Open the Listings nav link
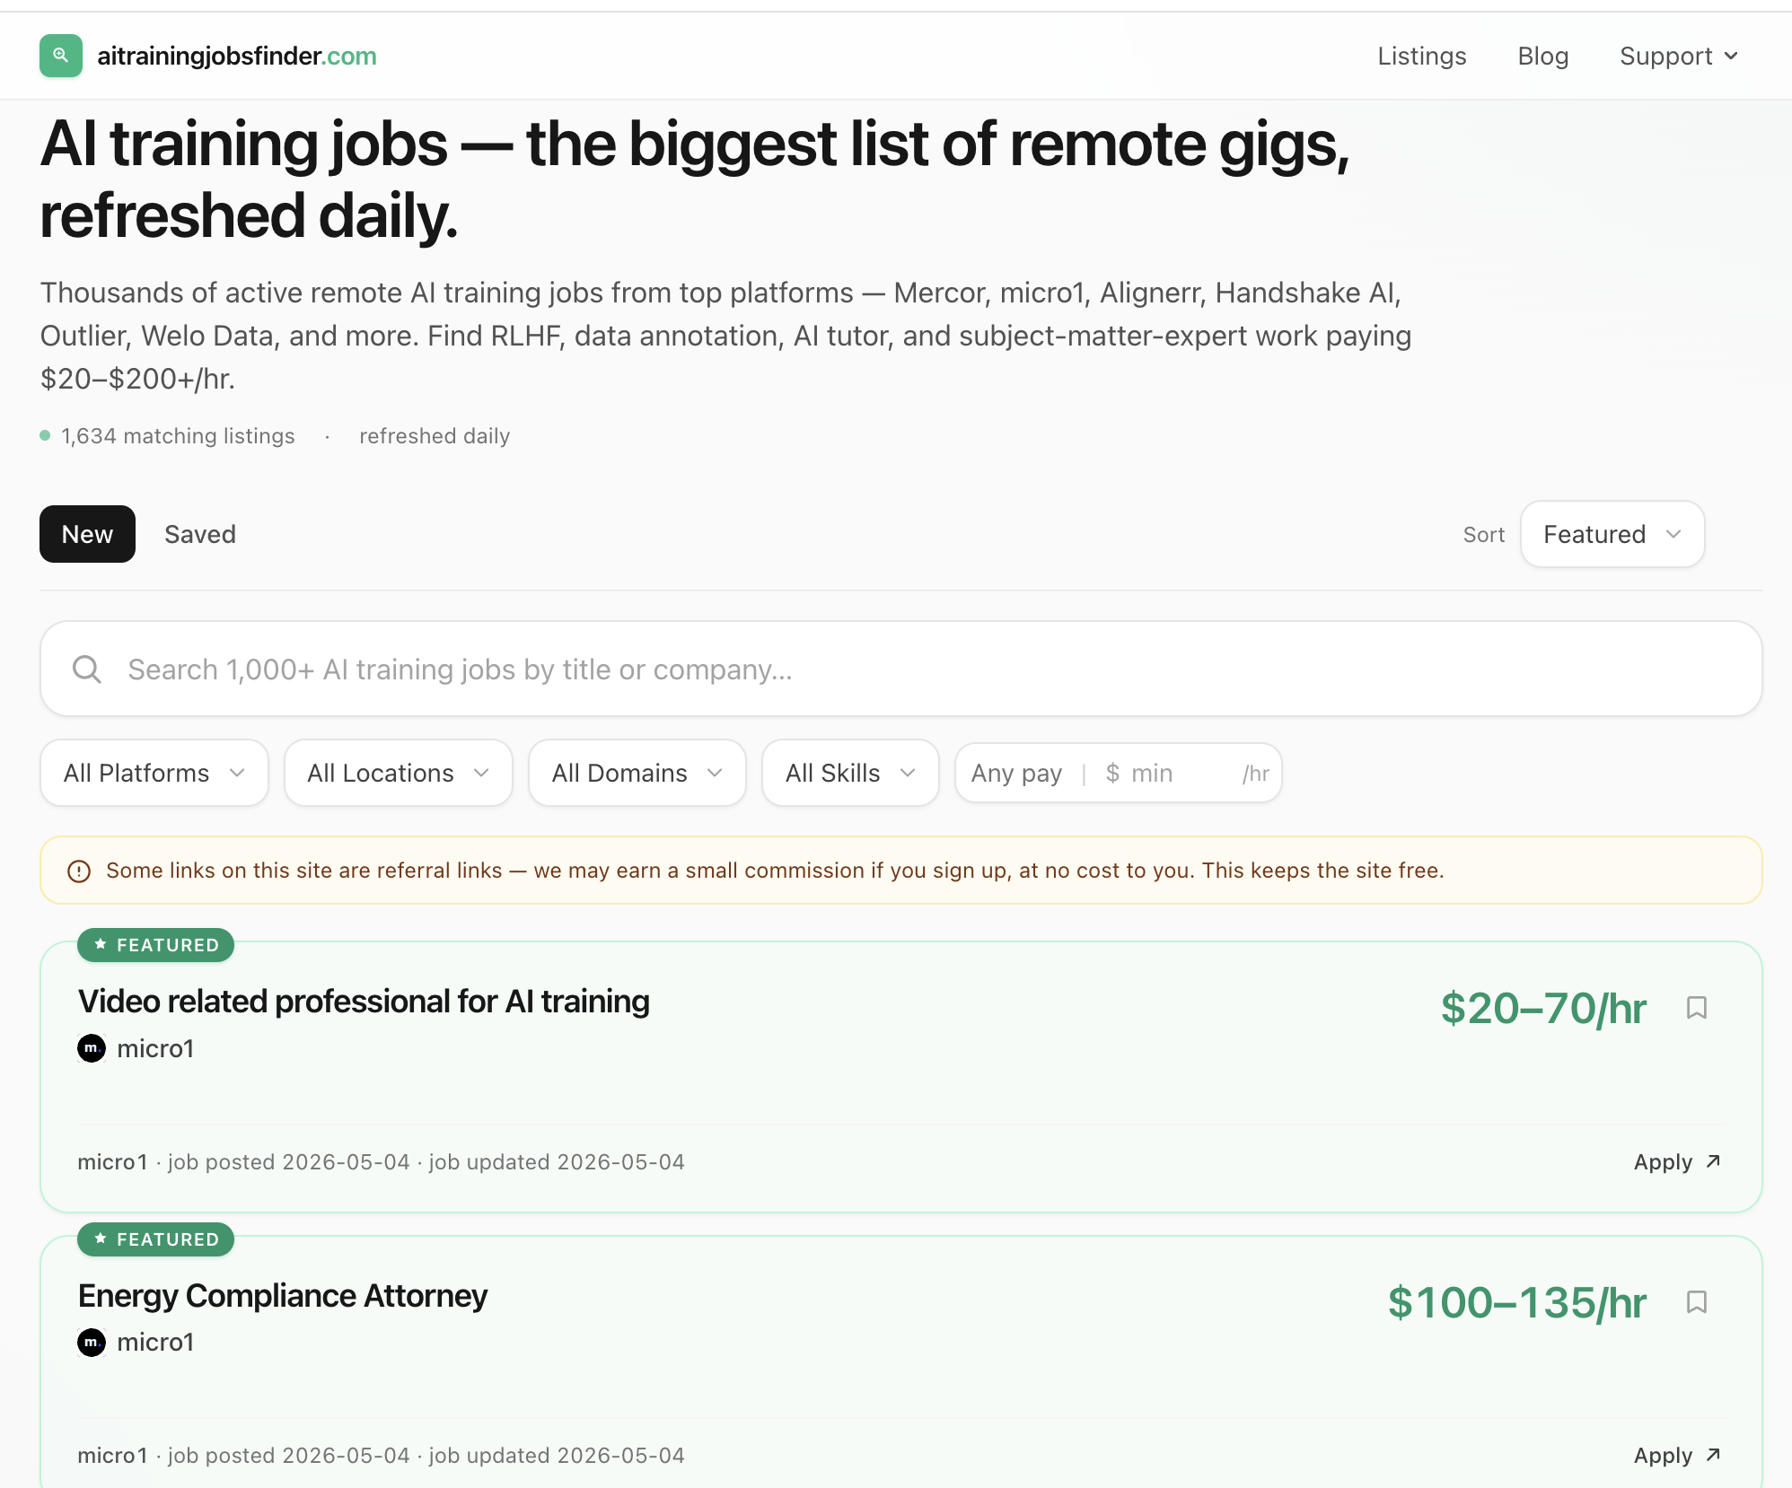The height and width of the screenshot is (1488, 1792). click(x=1422, y=56)
